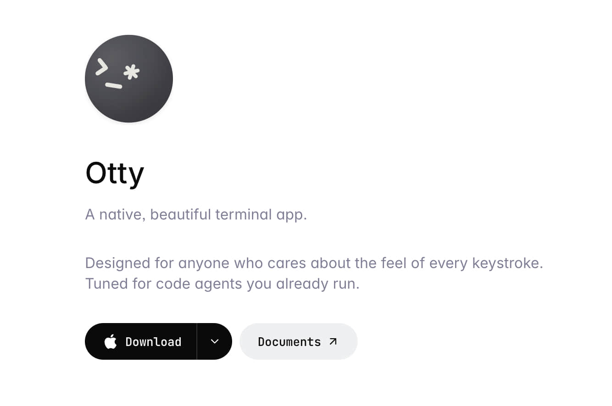Click the underscore cursor in the logo
The height and width of the screenshot is (406, 612).
(114, 86)
